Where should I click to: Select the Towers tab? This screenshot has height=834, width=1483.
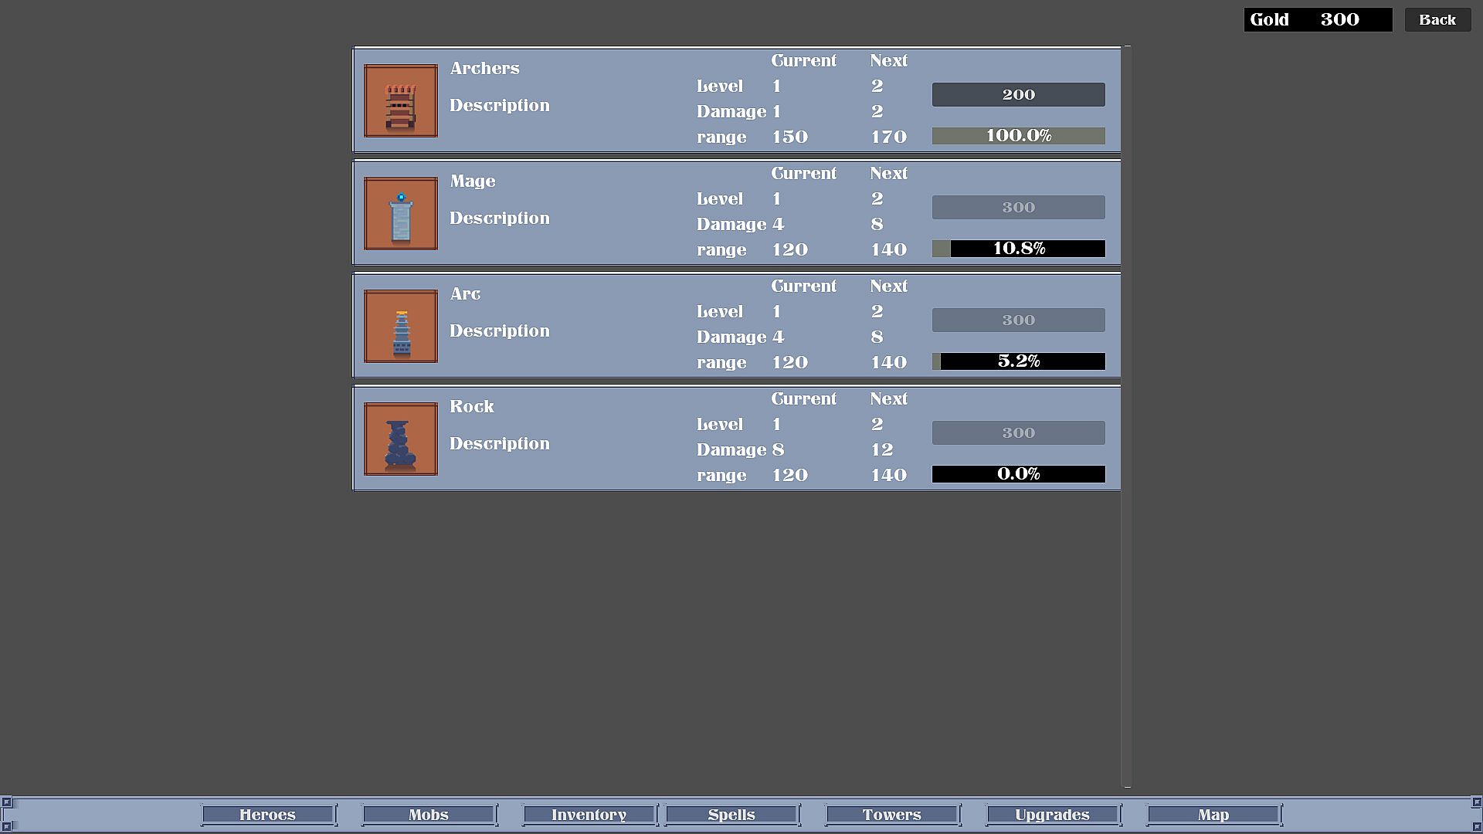coord(892,815)
